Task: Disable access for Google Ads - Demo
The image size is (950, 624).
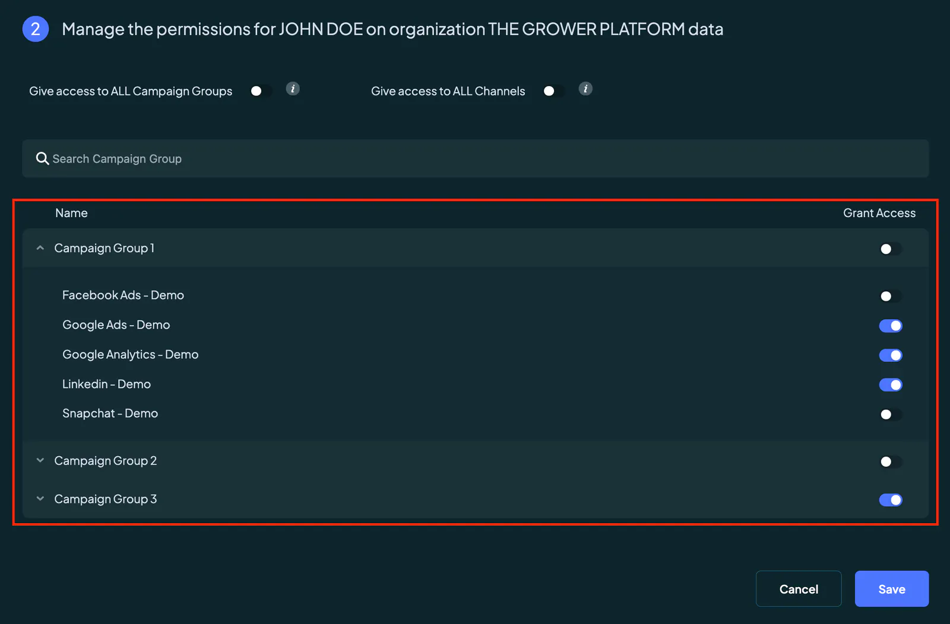Action: click(891, 326)
